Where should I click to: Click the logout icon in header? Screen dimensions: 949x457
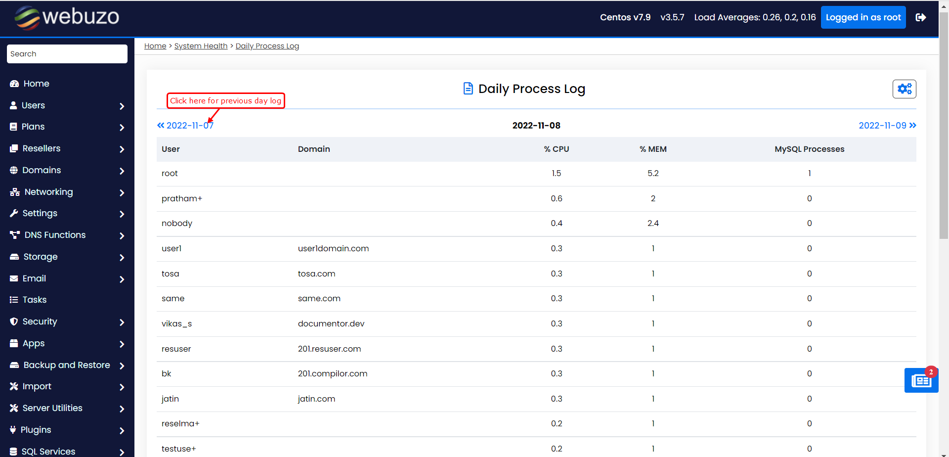920,17
